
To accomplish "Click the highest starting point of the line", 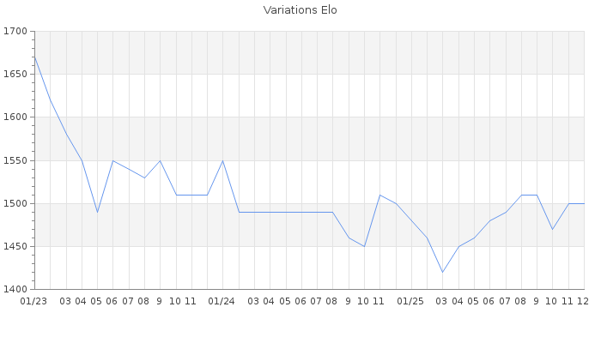I will click(x=34, y=57).
